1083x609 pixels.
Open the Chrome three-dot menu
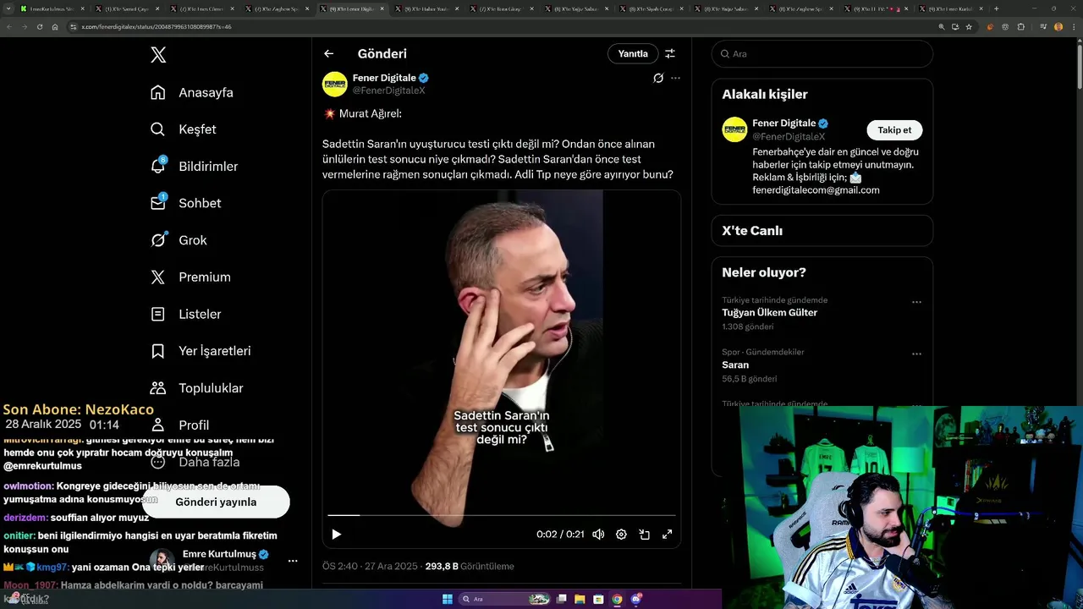click(1075, 26)
